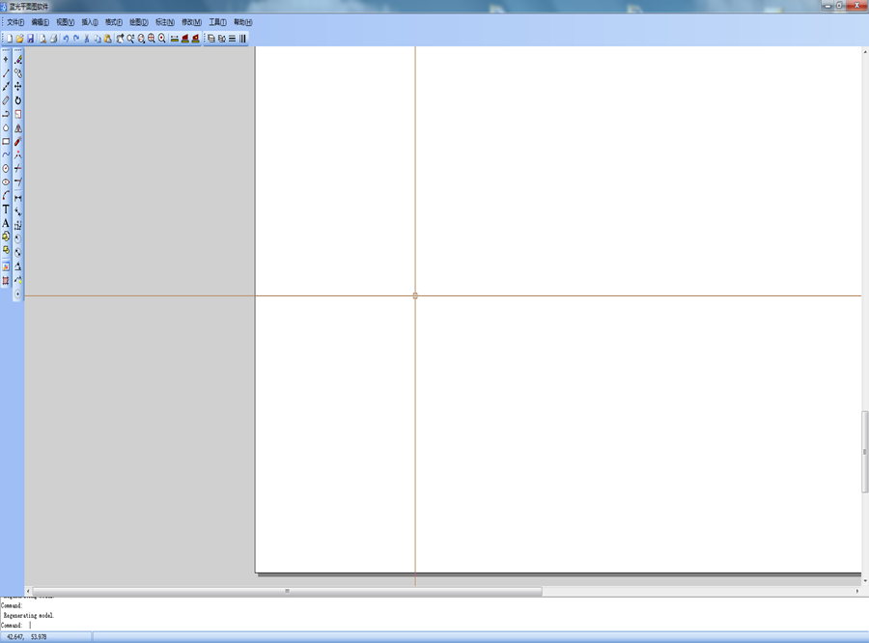
Task: Click the zoom previous magnifier icon
Action: coord(141,39)
